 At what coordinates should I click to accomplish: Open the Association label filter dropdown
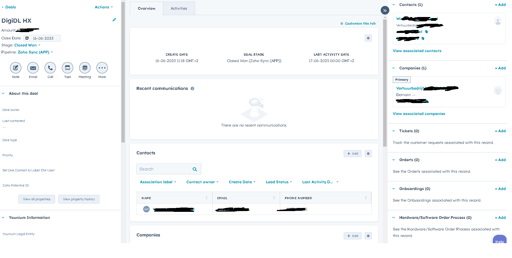click(x=158, y=182)
